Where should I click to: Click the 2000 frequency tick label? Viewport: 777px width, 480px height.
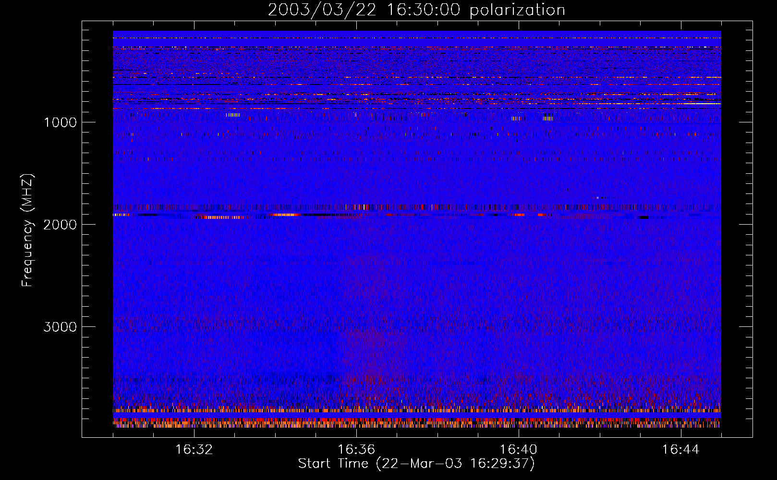coord(60,225)
